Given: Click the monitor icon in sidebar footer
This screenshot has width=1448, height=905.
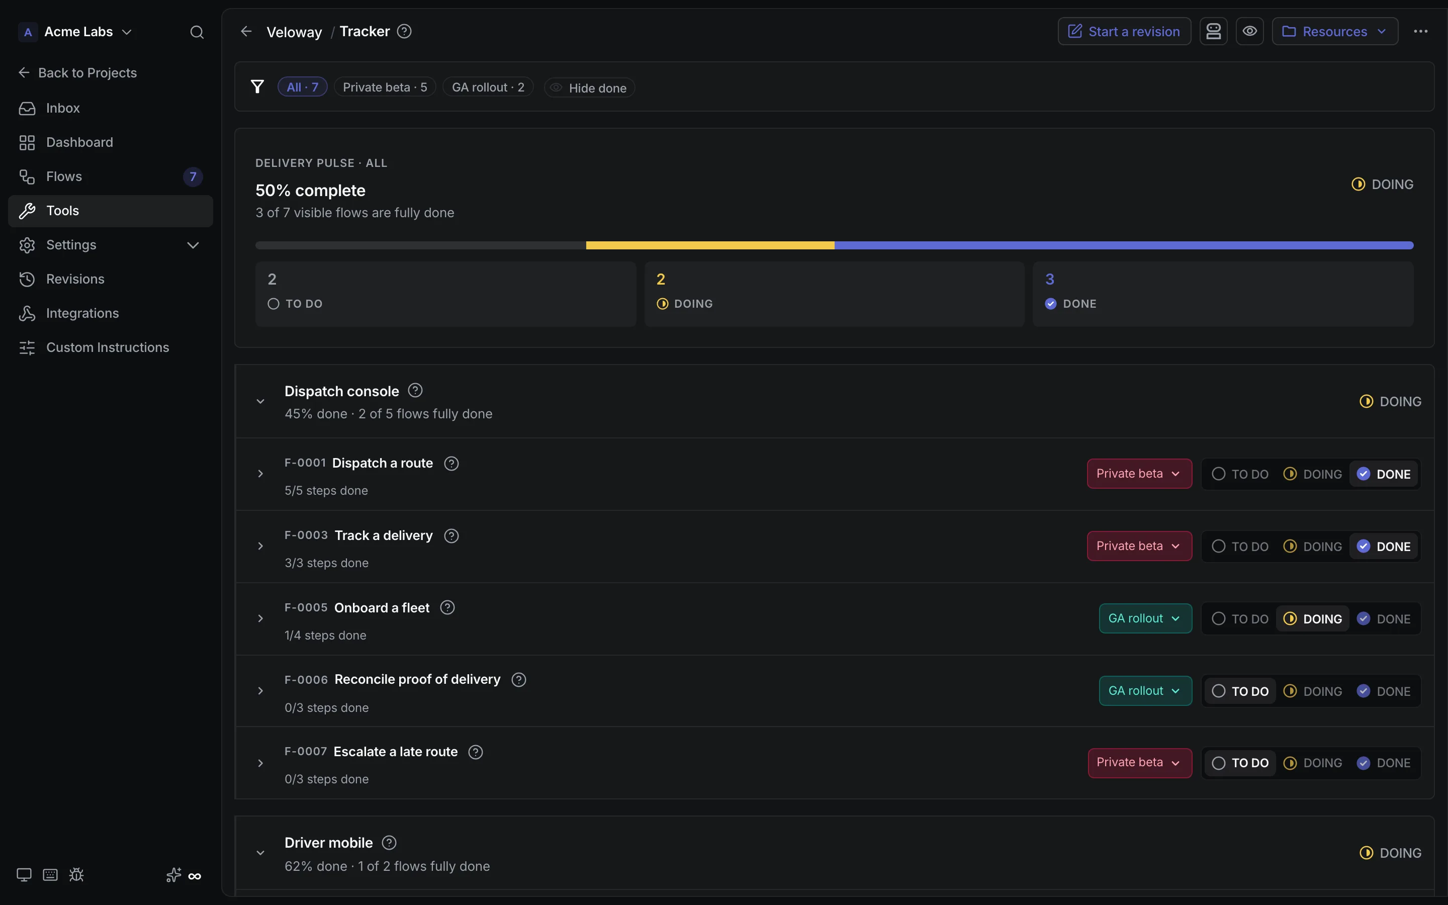Looking at the screenshot, I should point(24,875).
